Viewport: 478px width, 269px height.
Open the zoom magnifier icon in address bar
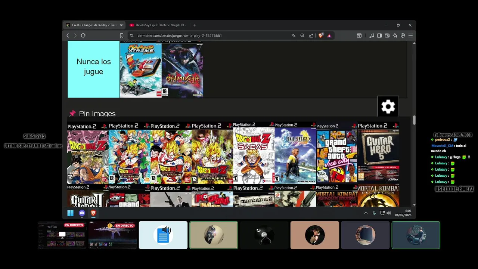click(302, 35)
